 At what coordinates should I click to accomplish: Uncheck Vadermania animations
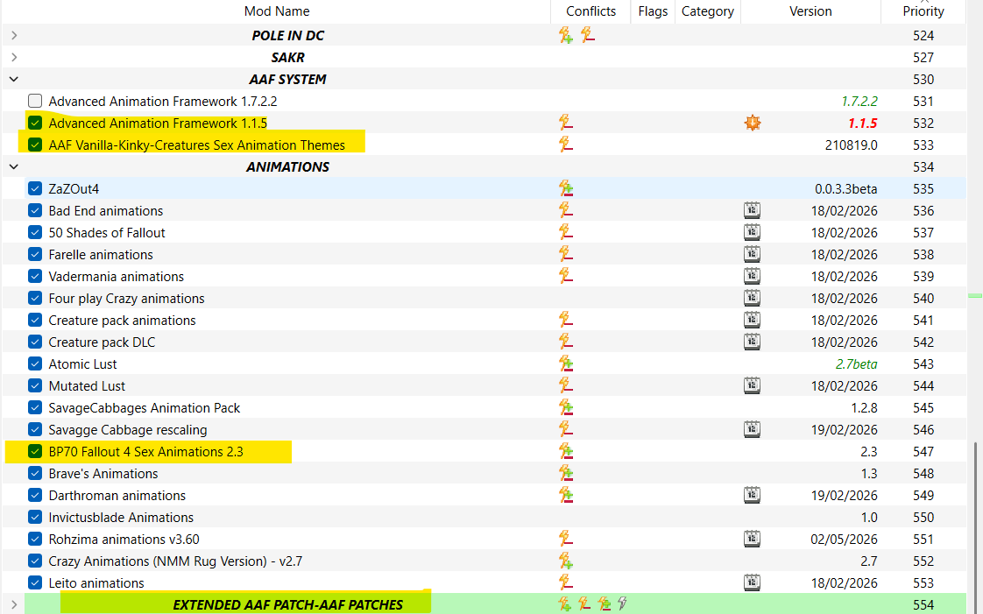click(35, 276)
